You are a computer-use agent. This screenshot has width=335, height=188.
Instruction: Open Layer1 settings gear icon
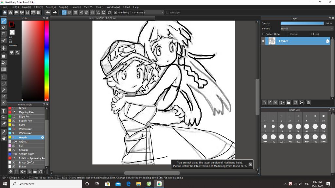click(x=327, y=41)
